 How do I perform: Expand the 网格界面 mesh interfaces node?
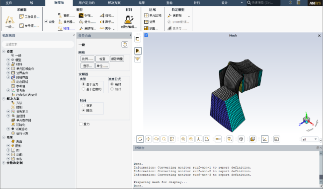click(8, 77)
